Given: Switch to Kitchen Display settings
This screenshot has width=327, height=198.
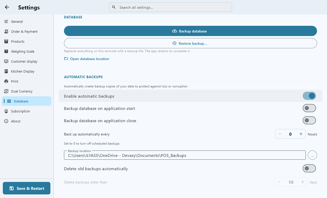Looking at the screenshot, I should pyautogui.click(x=27, y=71).
